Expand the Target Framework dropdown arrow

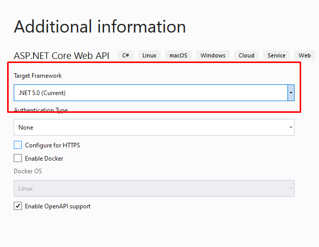click(291, 92)
